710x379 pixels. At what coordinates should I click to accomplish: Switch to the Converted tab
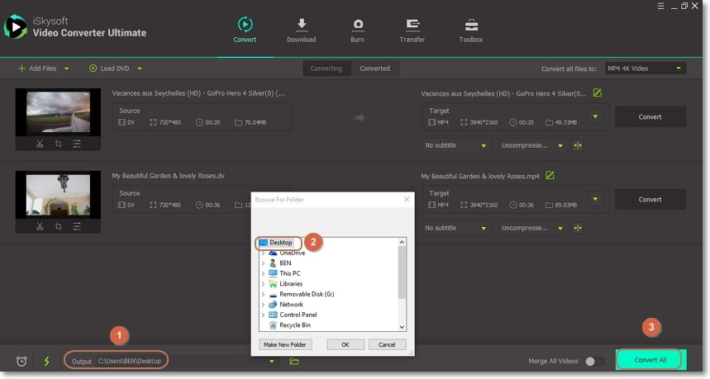point(374,69)
